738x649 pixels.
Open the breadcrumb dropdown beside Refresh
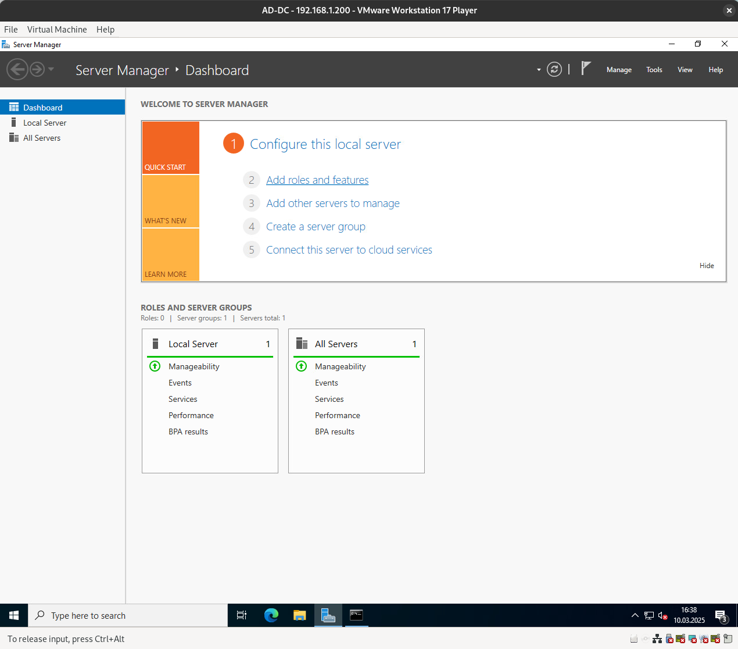click(539, 70)
